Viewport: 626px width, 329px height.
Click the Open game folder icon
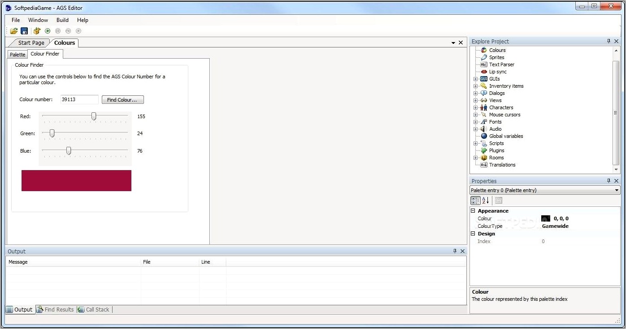[x=14, y=31]
